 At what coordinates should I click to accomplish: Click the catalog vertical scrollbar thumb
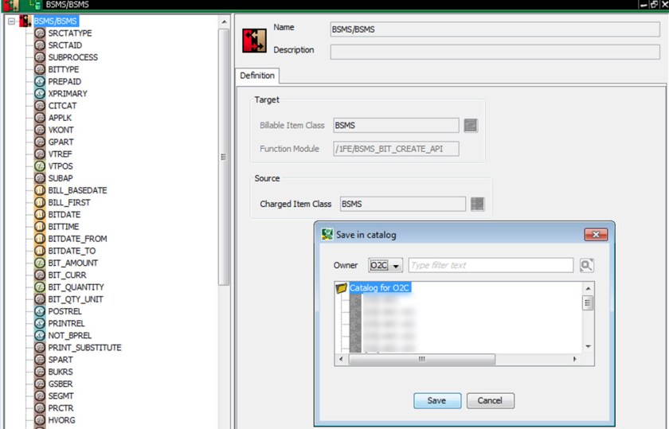coord(588,303)
